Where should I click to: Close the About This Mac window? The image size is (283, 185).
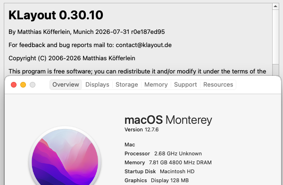coord(14,85)
